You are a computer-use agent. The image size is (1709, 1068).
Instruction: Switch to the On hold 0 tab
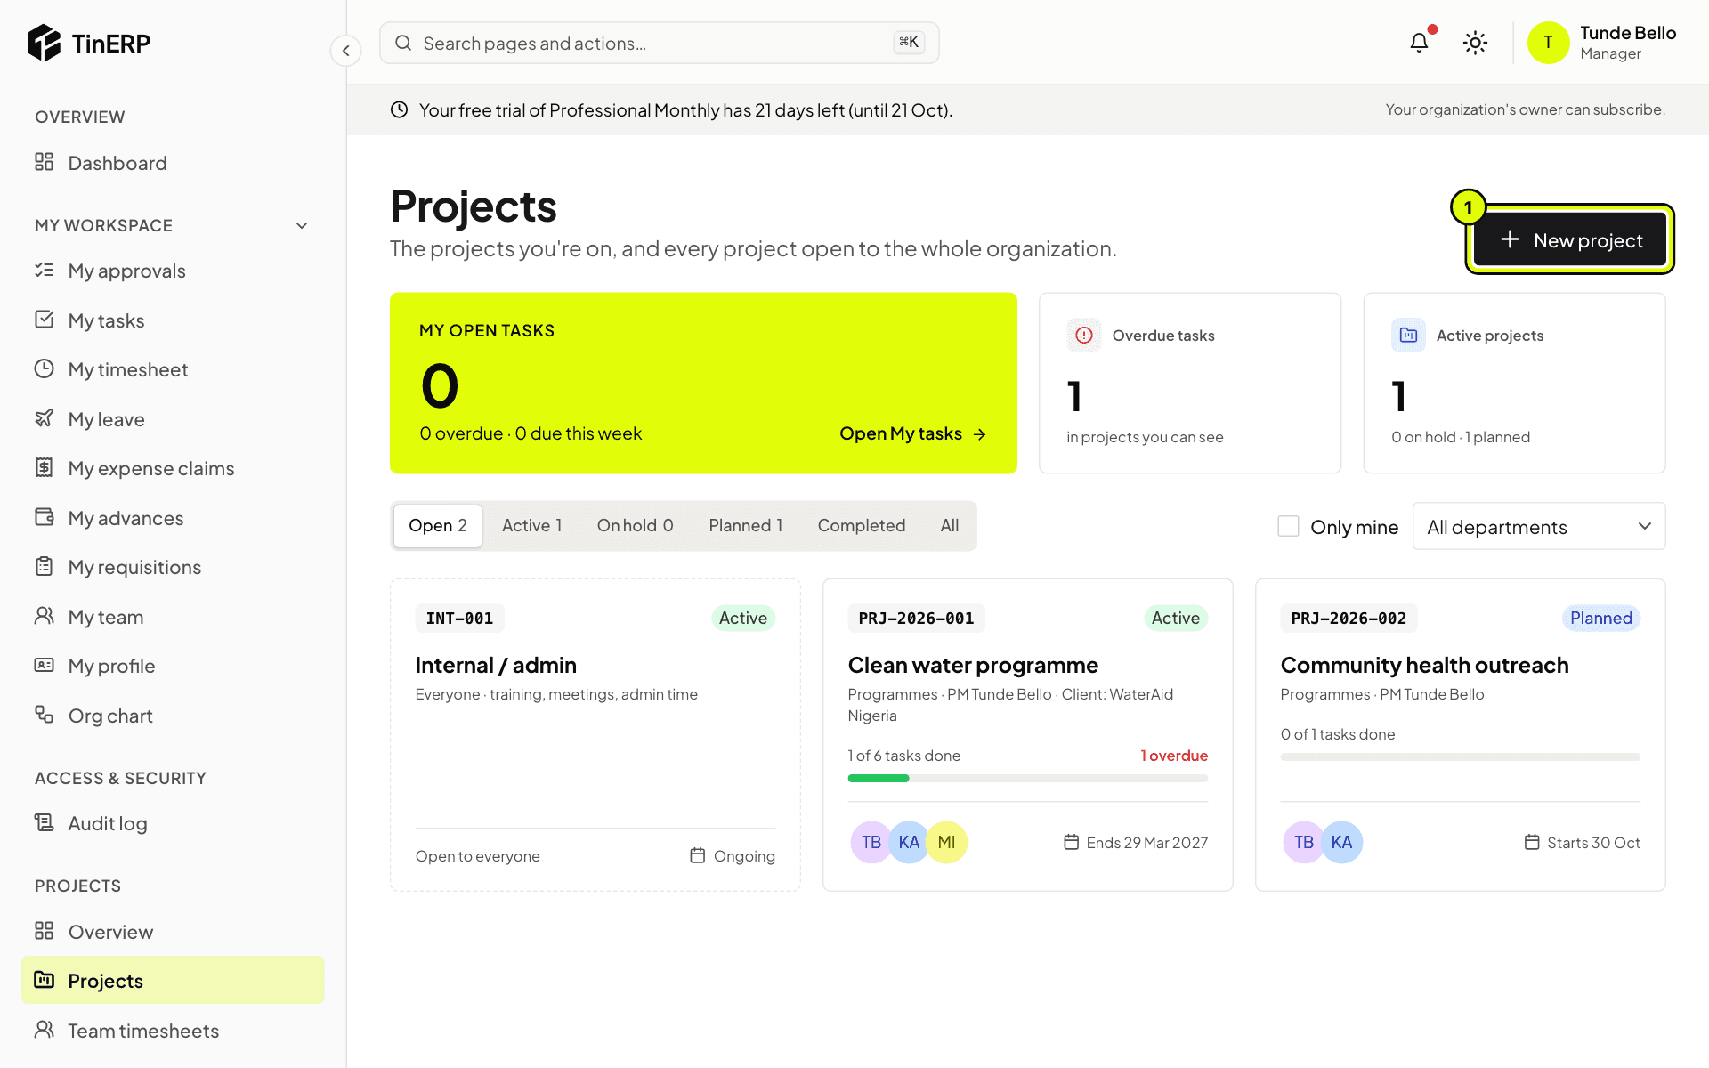635,526
